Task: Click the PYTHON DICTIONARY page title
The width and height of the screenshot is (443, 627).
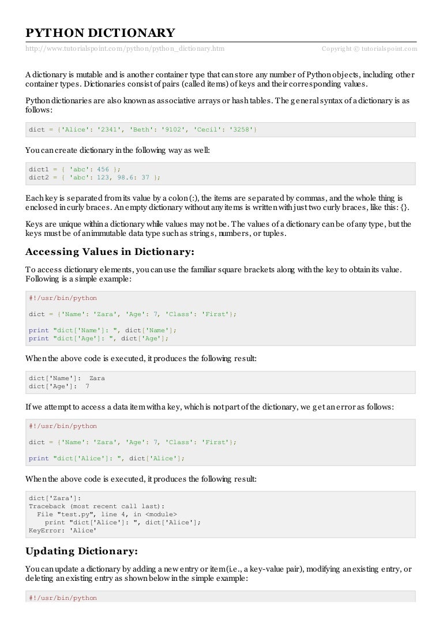Action: tap(100, 33)
